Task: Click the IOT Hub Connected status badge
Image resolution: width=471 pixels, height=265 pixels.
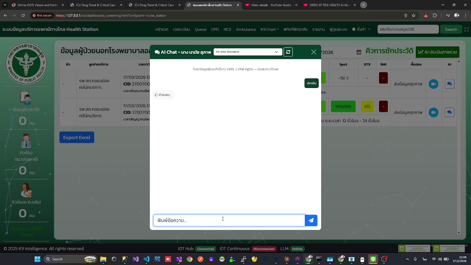Action: pos(205,249)
